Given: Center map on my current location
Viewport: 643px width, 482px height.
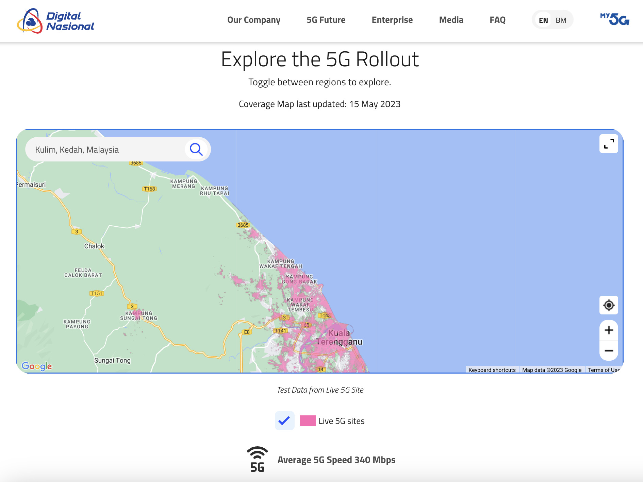Looking at the screenshot, I should (x=609, y=305).
